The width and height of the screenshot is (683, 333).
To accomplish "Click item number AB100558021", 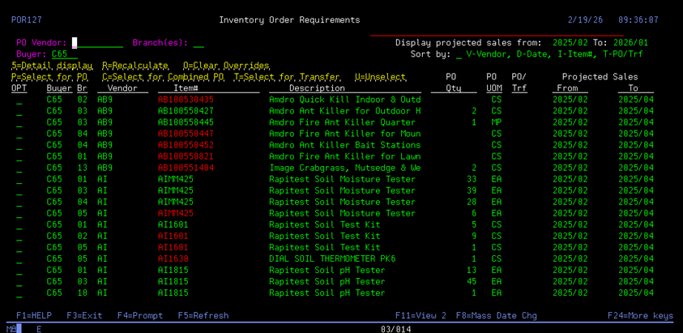I will tap(186, 156).
